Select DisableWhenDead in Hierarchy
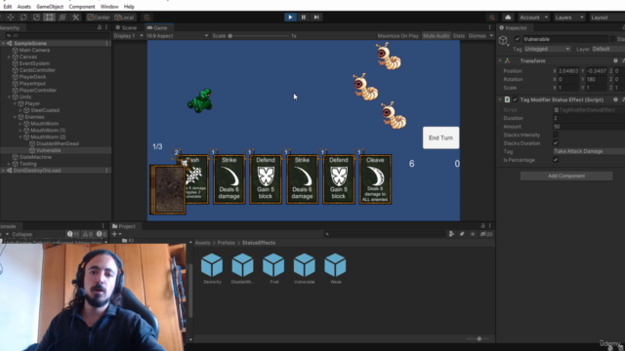 pyautogui.click(x=58, y=143)
